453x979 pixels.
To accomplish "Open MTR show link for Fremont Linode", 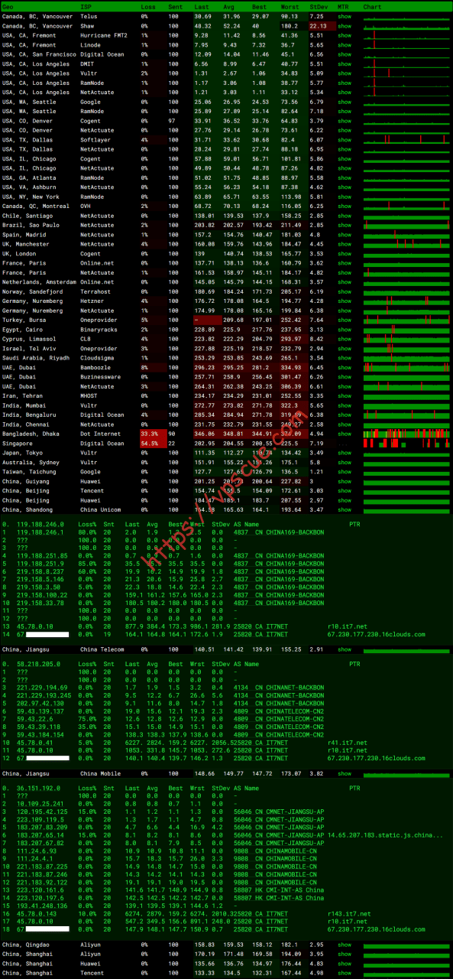I will [345, 44].
